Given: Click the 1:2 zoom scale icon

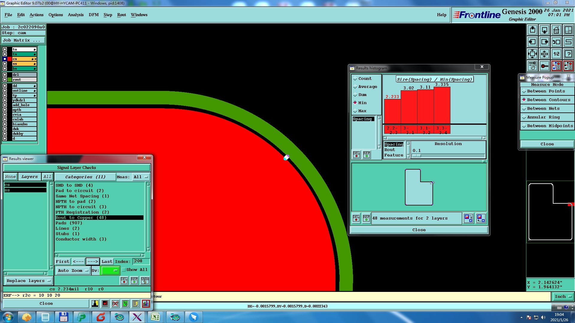Looking at the screenshot, I should [556, 54].
